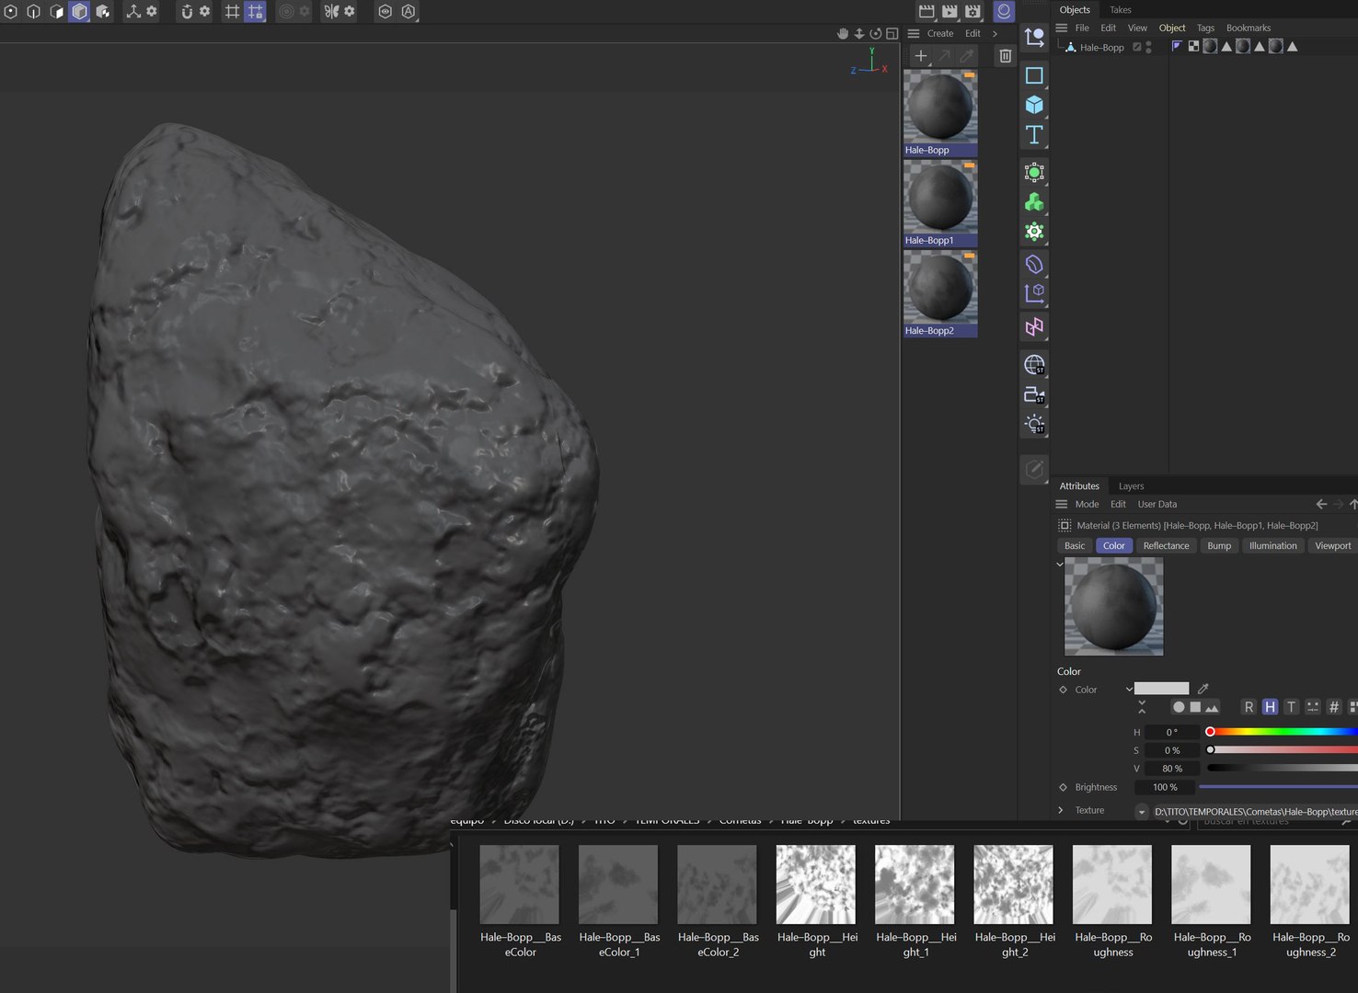Screen dimensions: 1358x993
Task: Enable RGB mode R button
Action: [1249, 707]
